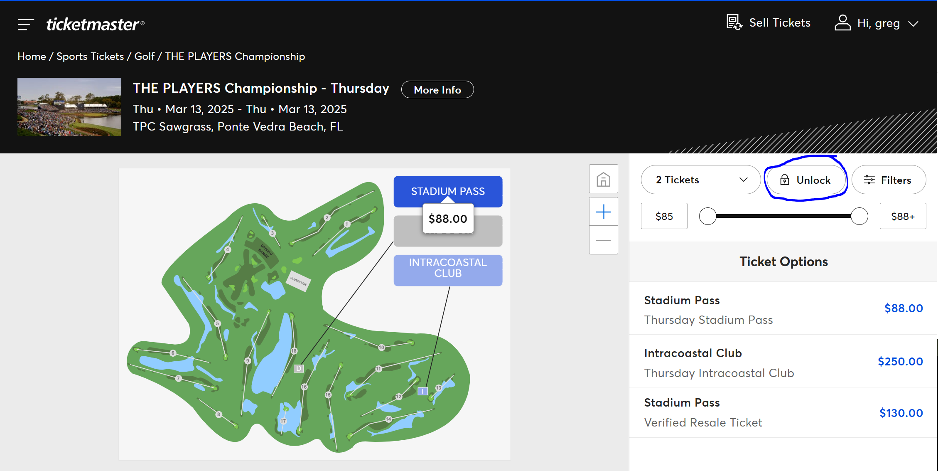Click the user account profile icon

tap(842, 23)
